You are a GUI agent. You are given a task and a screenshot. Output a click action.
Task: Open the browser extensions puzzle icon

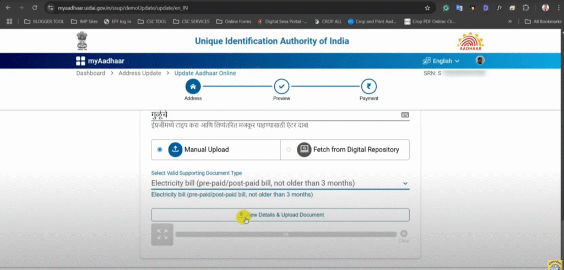[527, 8]
